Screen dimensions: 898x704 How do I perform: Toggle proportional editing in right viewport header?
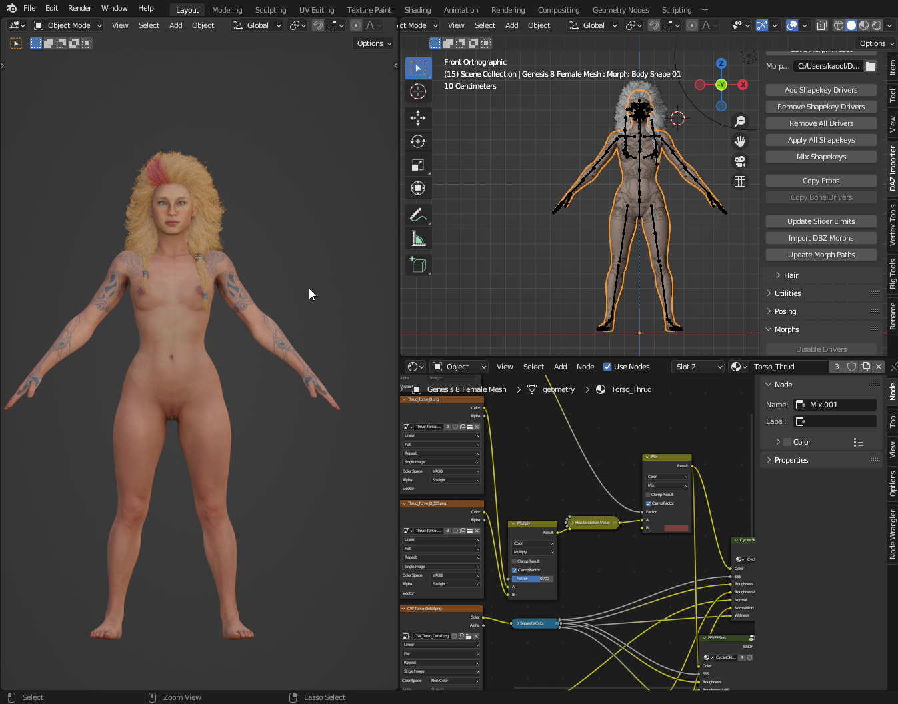pyautogui.click(x=692, y=25)
